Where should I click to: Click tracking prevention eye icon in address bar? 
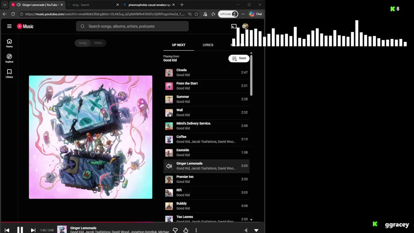click(x=190, y=14)
